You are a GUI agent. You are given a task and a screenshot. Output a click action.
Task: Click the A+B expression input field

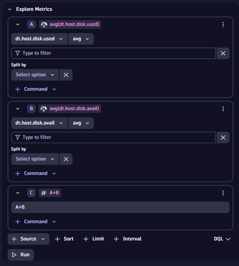120,207
